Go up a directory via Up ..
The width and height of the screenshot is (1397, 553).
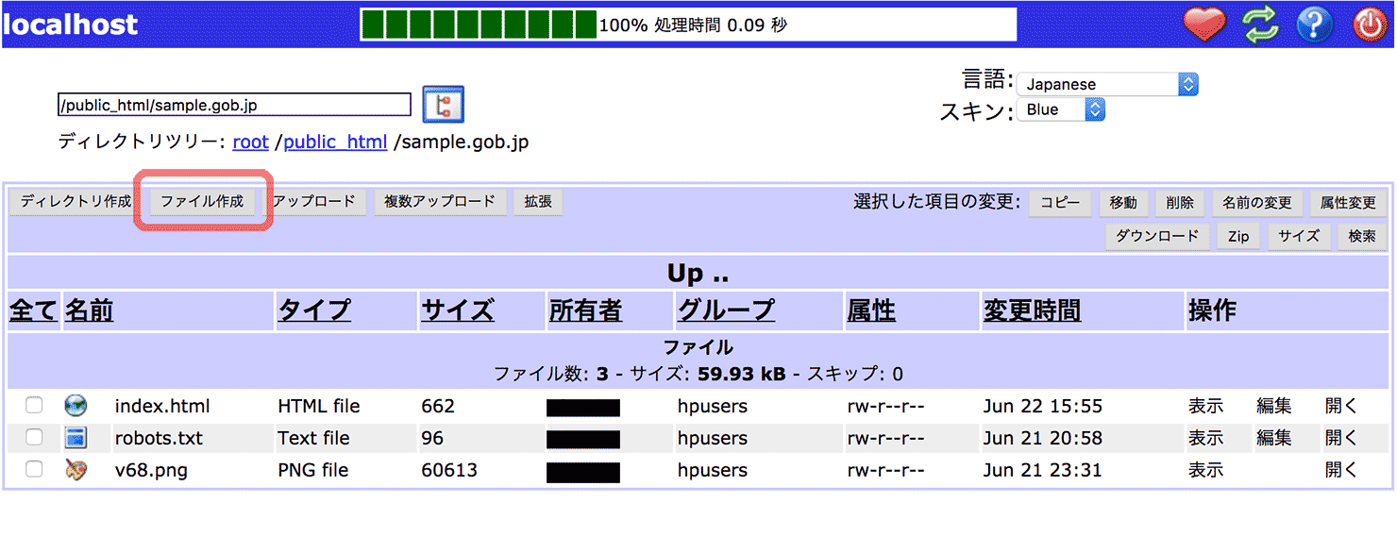698,274
